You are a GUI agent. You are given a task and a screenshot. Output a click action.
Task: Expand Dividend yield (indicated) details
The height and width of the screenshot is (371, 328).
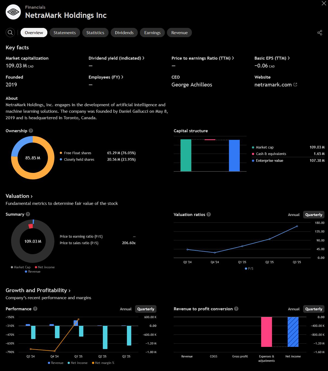[x=116, y=58]
